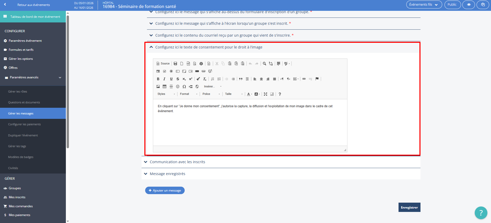The height and width of the screenshot is (223, 491).
Task: Insert a smiley via the emoticon icon
Action: pyautogui.click(x=178, y=87)
